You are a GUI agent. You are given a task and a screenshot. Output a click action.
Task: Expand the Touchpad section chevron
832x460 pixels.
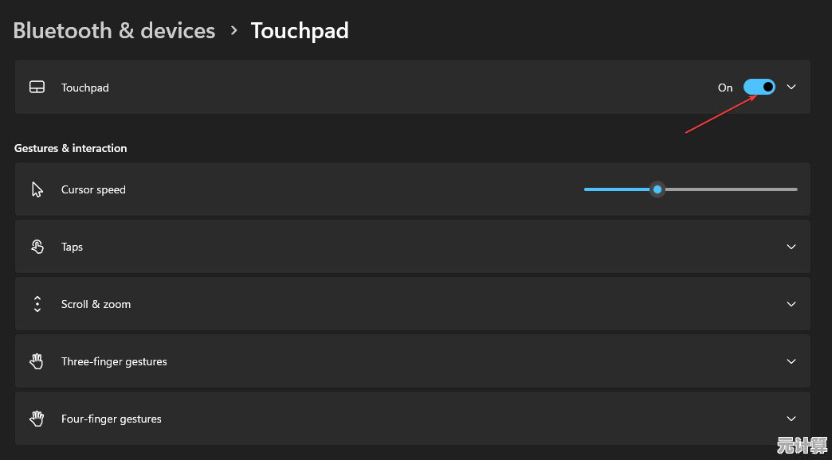click(791, 88)
